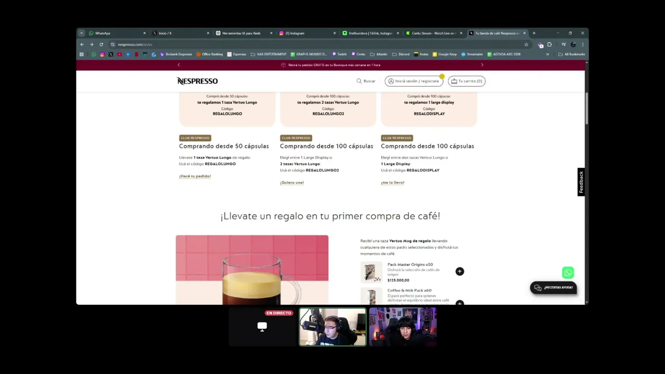
Task: Switch to the Instagram browser tab
Action: (307, 33)
